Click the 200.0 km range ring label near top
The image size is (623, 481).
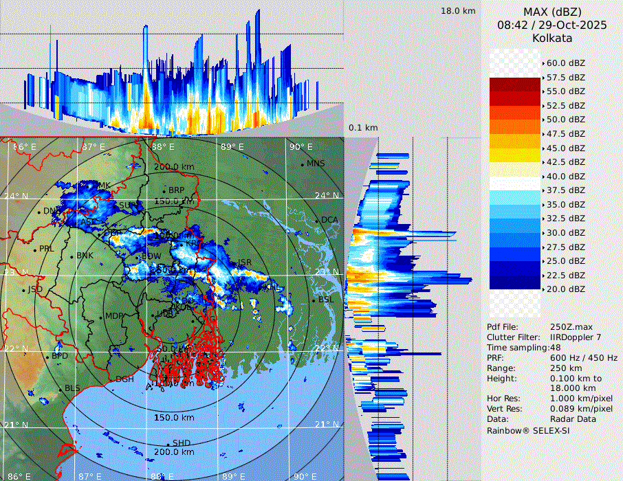[174, 167]
